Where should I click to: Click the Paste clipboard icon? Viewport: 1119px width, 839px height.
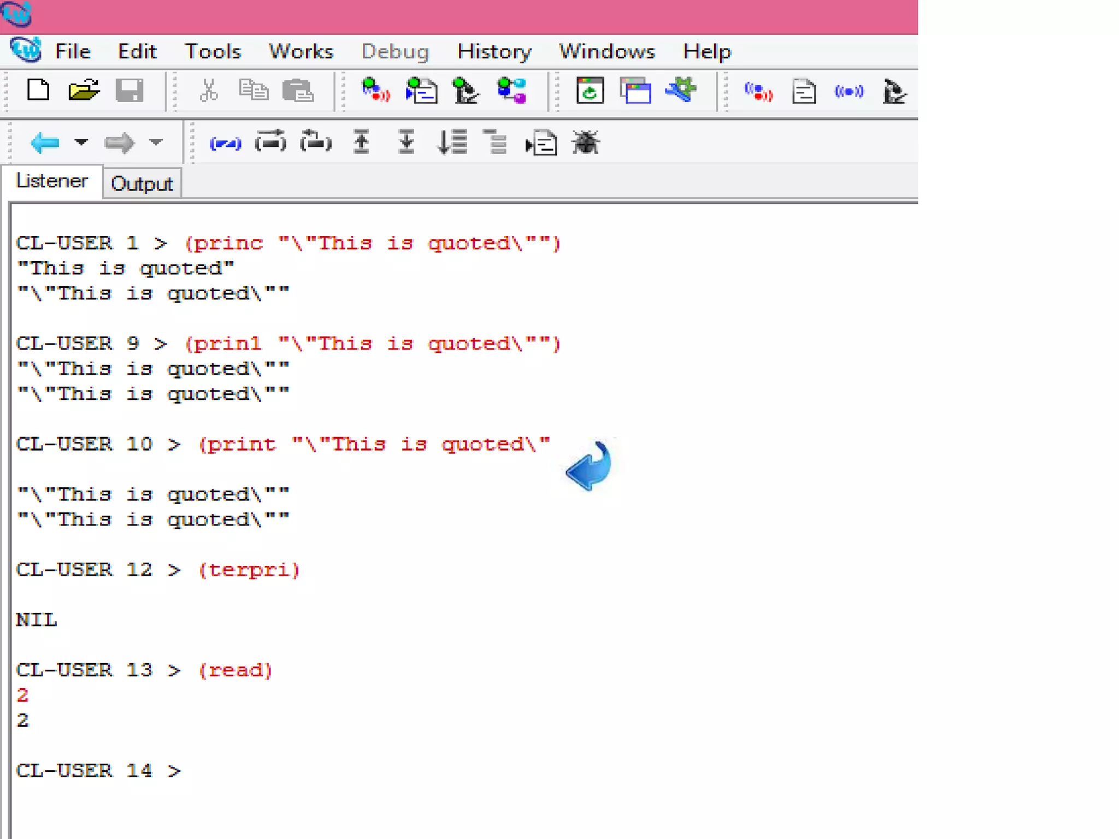298,91
